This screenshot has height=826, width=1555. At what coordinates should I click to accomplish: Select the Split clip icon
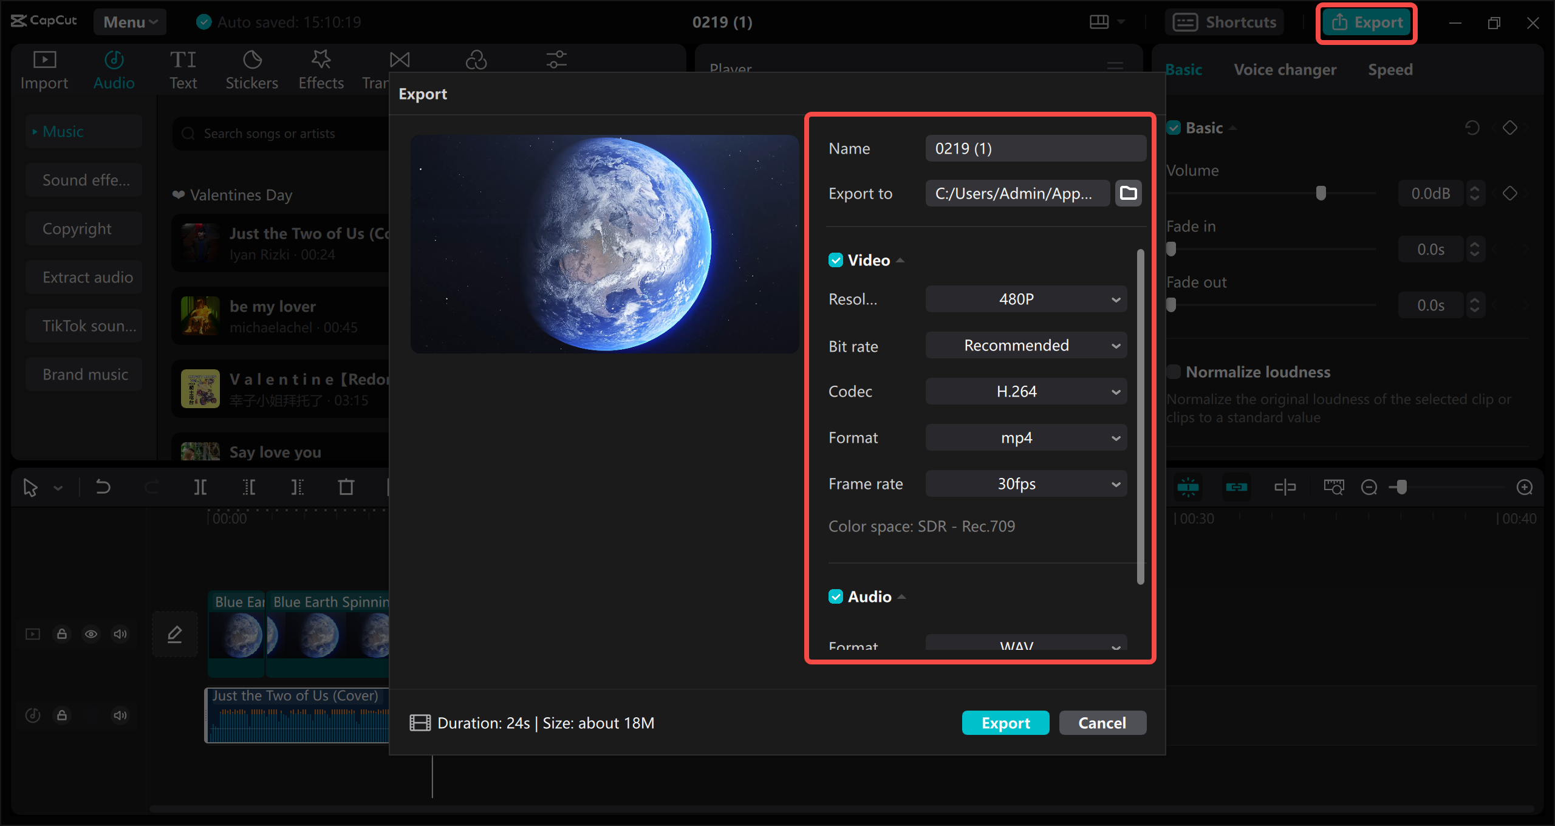tap(200, 486)
